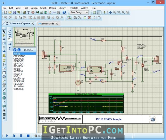166x140 pixels.
Task: Click the New Design file icon
Action: [5, 12]
